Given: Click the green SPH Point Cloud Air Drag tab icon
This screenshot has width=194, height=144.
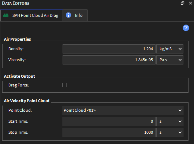Looking at the screenshot, I should [6, 15].
